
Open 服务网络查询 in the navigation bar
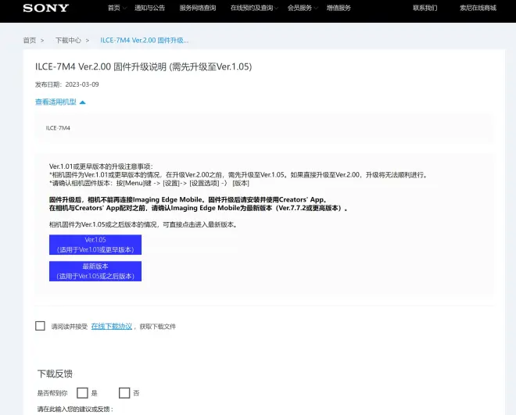point(197,8)
